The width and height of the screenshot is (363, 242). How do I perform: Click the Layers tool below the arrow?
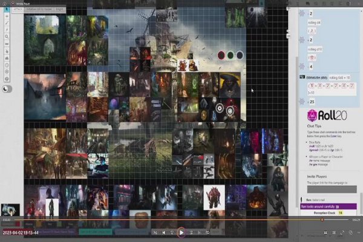7,16
